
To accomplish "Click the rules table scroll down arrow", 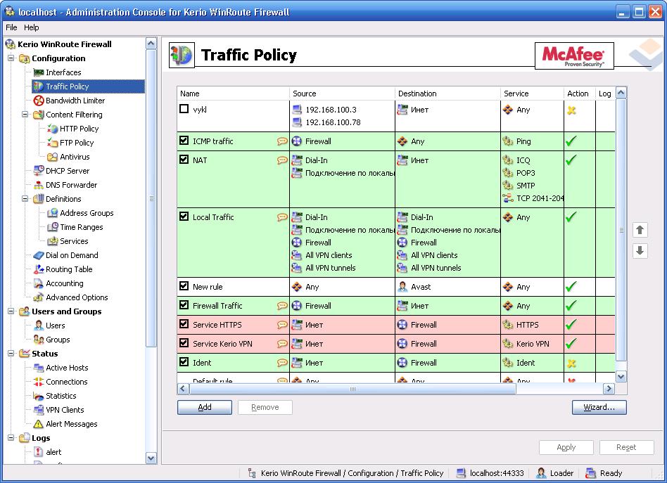I will (x=621, y=377).
